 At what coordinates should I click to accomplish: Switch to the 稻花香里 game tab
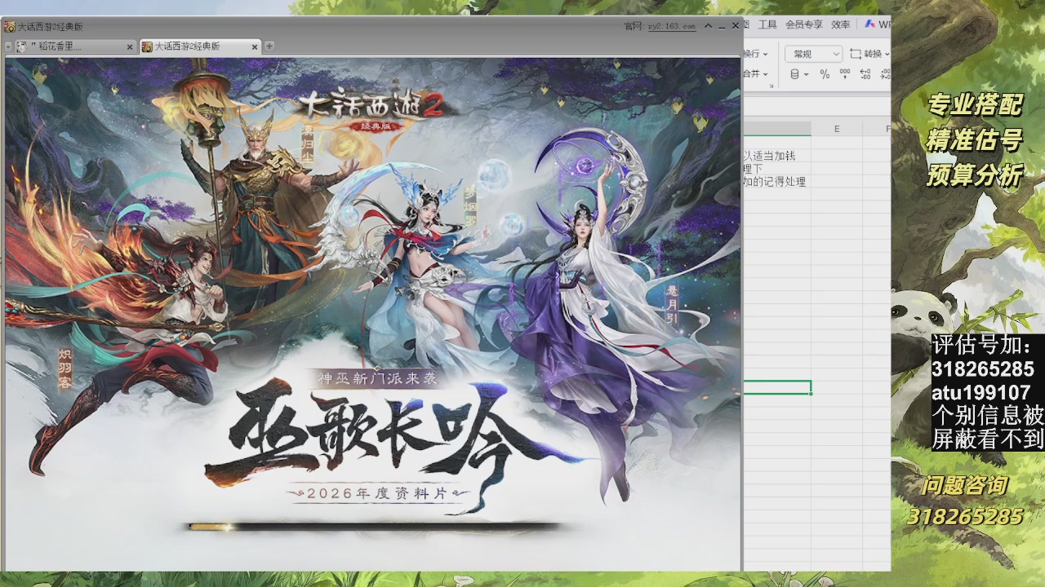coord(75,46)
